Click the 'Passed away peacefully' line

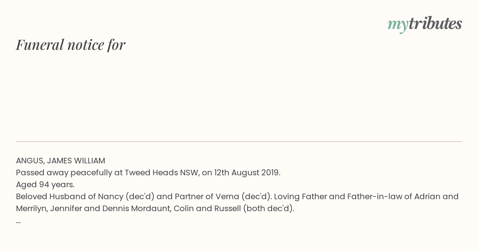pos(148,173)
